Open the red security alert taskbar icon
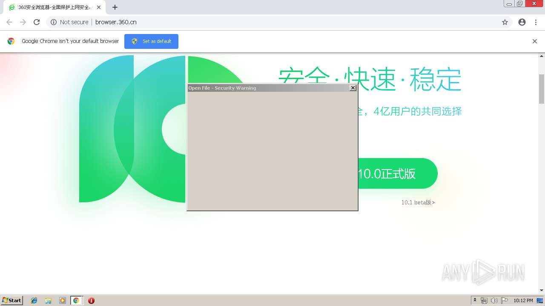Image resolution: width=545 pixels, height=306 pixels. [91, 300]
